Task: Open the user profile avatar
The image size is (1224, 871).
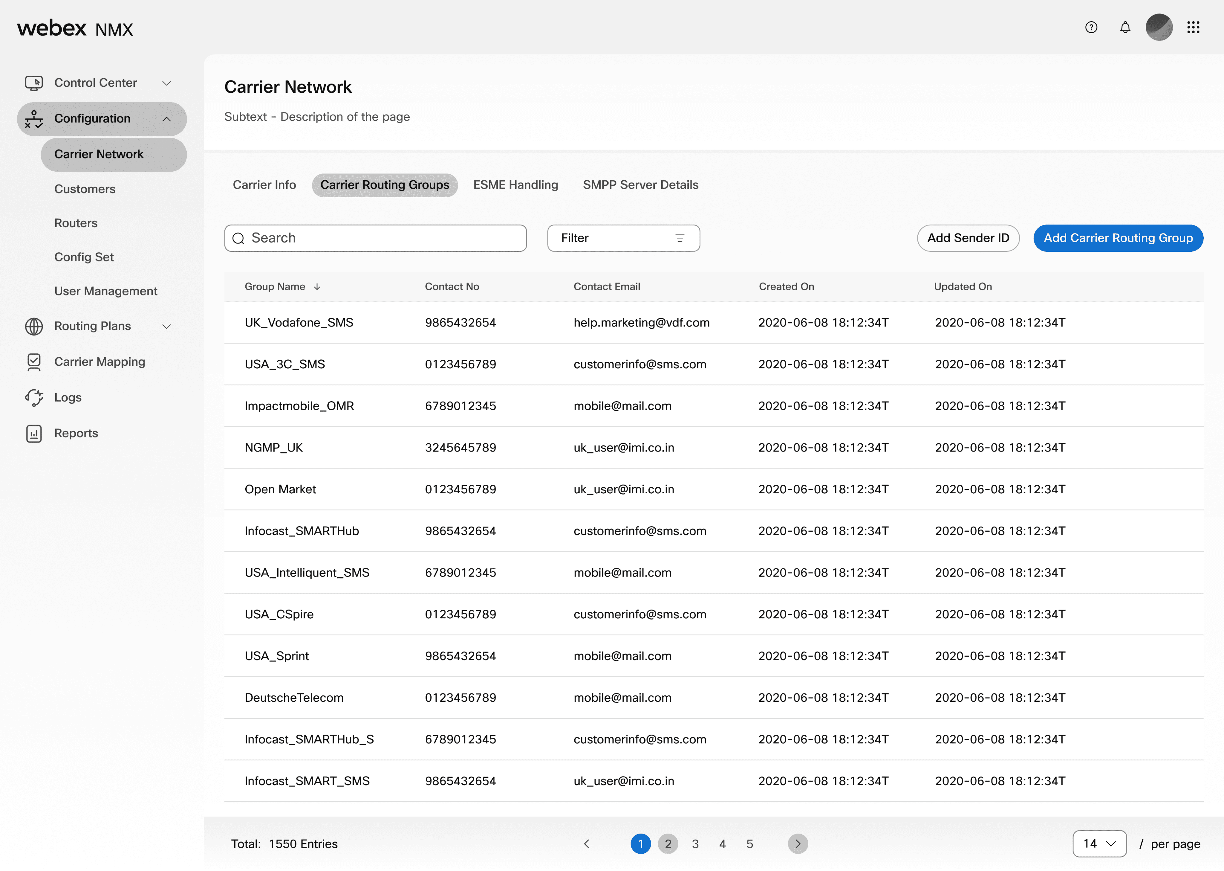Action: point(1159,27)
